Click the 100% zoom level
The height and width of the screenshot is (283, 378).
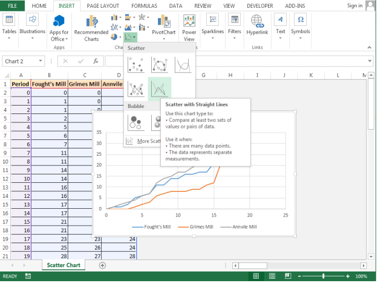361,276
